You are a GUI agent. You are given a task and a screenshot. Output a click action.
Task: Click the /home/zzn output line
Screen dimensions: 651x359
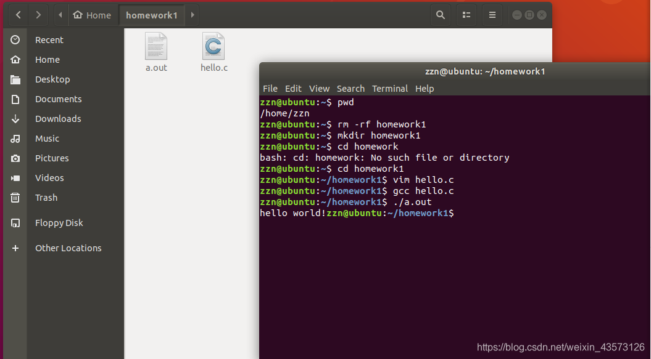coord(284,113)
